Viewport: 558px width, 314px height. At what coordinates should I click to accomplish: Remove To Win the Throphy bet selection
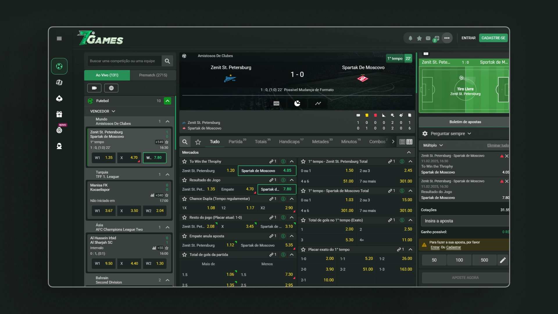click(507, 156)
